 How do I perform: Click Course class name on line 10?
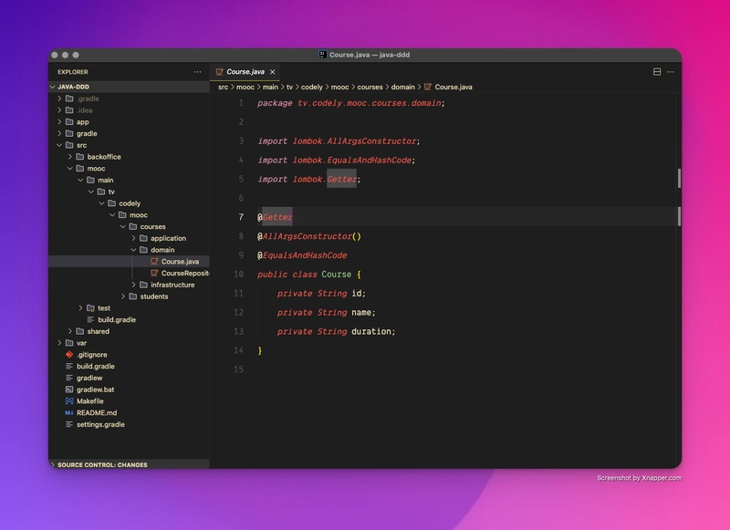[336, 275]
